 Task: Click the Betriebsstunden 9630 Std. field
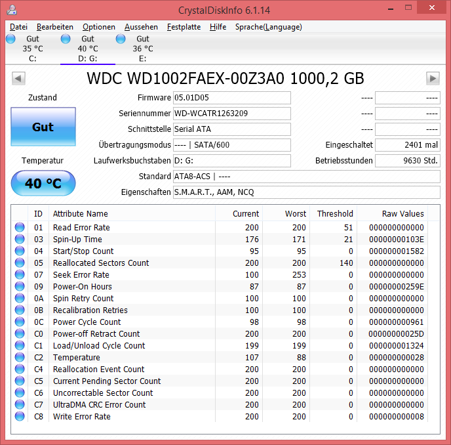pyautogui.click(x=408, y=161)
